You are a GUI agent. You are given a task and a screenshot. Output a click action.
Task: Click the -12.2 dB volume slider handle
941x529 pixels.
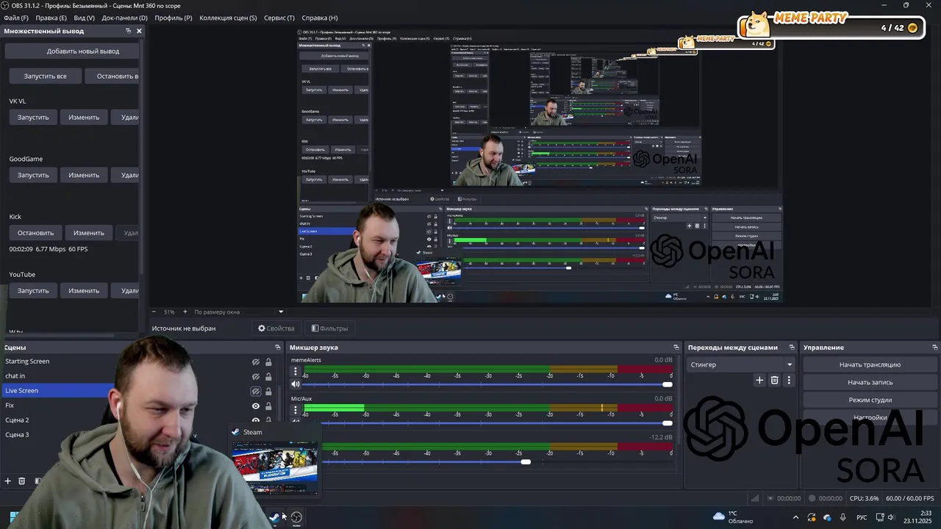tap(526, 461)
